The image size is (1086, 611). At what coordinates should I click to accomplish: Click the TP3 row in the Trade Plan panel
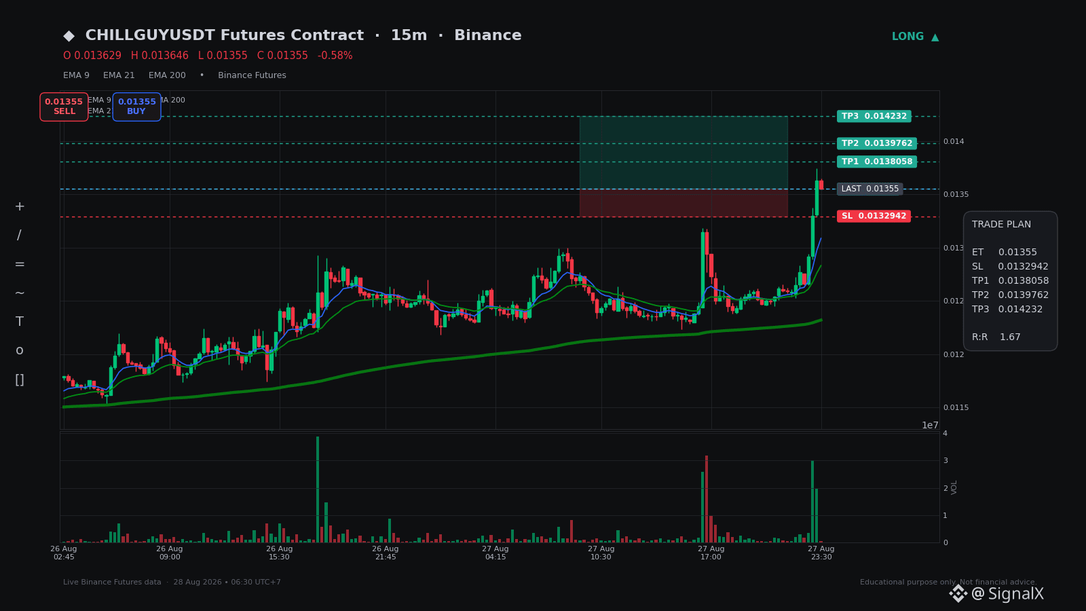click(1007, 310)
